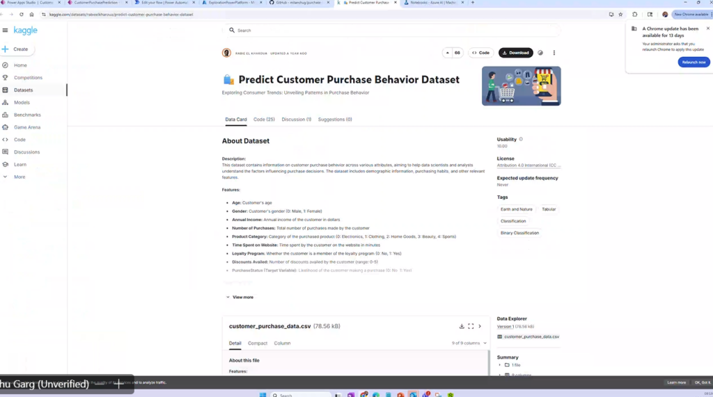
Task: Click the Chrome profile avatar
Action: (665, 15)
